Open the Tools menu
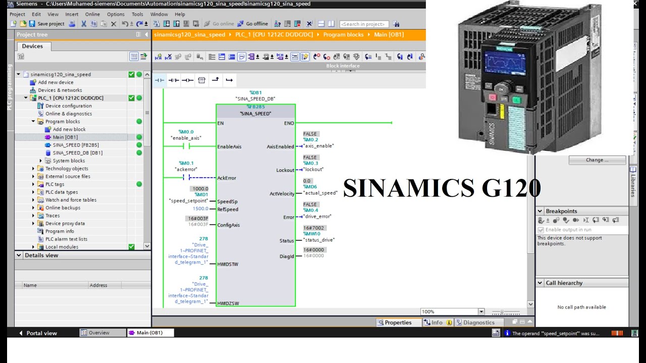This screenshot has height=363, width=646. (137, 14)
